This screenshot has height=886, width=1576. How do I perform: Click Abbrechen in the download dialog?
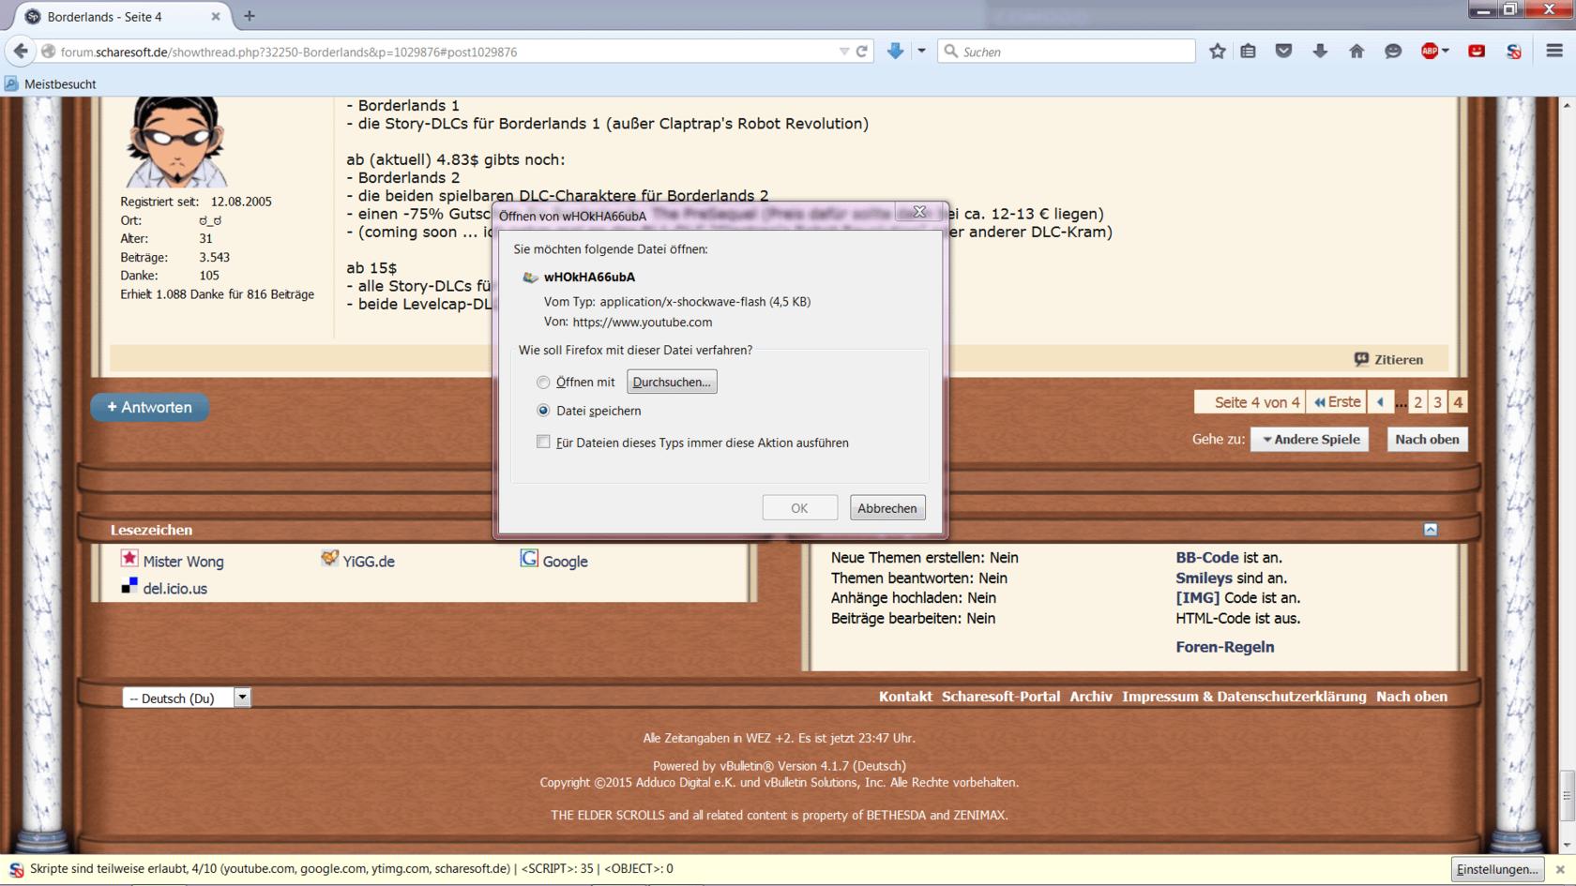pos(886,508)
